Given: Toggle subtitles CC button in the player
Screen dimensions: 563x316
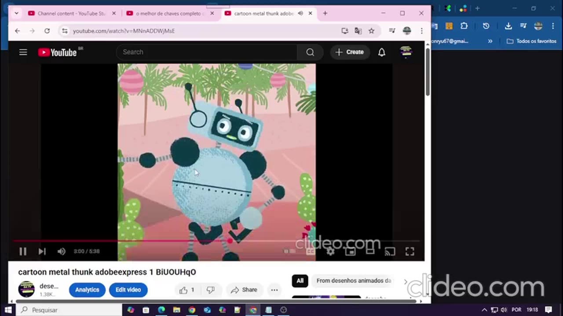Looking at the screenshot, I should [311, 251].
